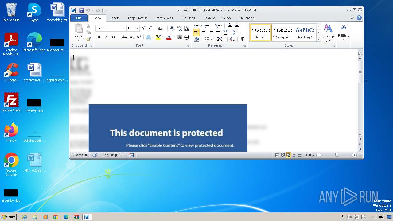Image resolution: width=393 pixels, height=221 pixels.
Task: Click the Save icon in quick access toolbar
Action: tap(81, 10)
